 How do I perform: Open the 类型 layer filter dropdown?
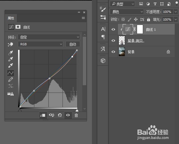[122, 4]
